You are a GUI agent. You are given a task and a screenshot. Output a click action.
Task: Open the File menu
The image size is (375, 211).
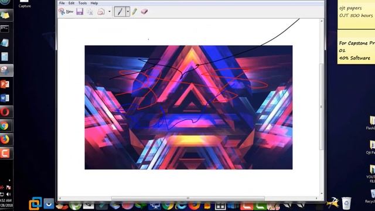[62, 3]
